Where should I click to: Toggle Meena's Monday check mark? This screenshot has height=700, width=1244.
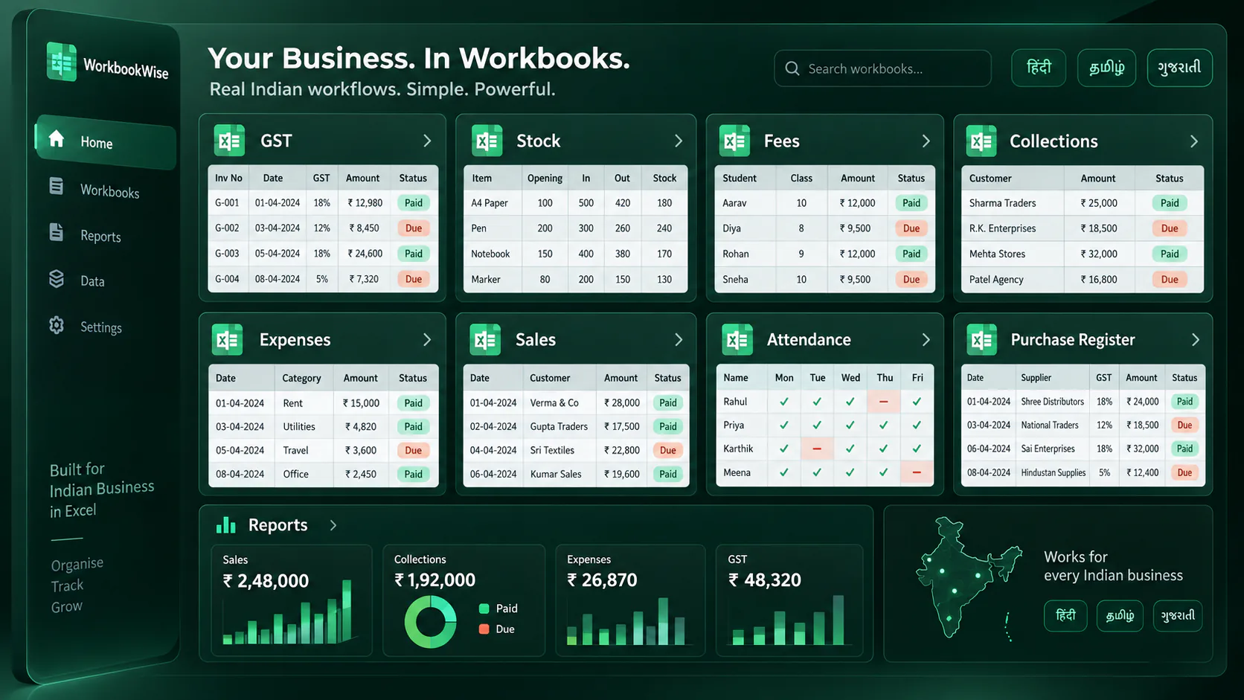[x=783, y=472]
